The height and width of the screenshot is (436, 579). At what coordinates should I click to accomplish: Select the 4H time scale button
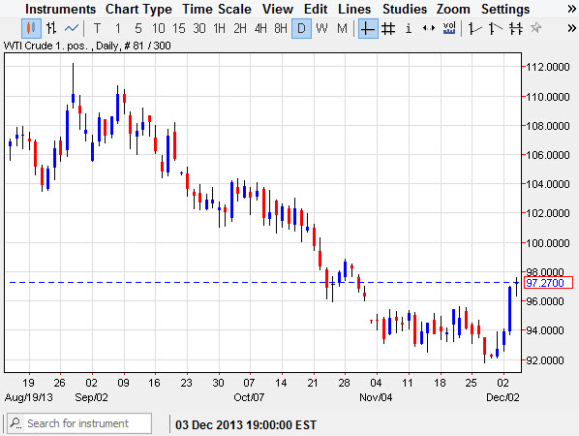pyautogui.click(x=260, y=28)
